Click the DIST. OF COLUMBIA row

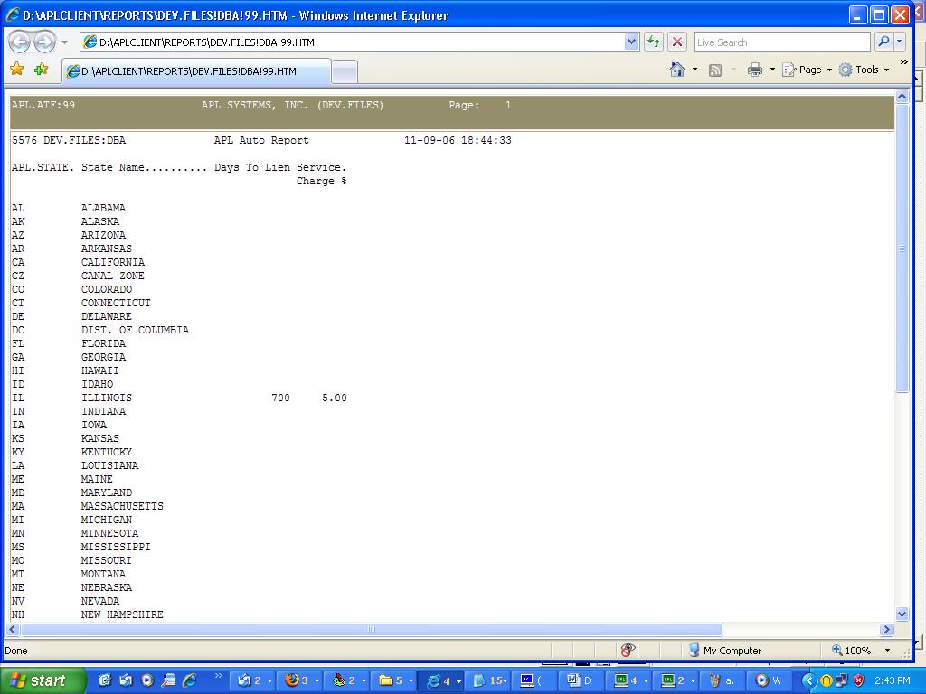(100, 330)
